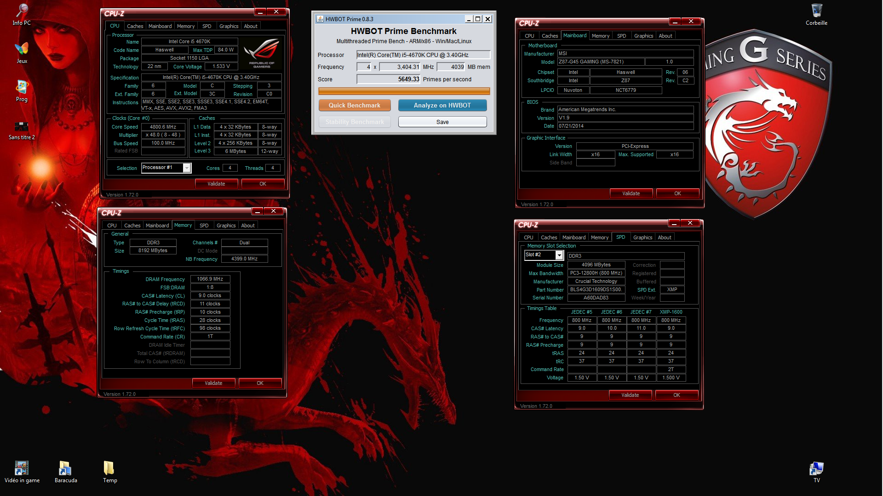
Task: Maximize the HWBOT Prime window
Action: coord(478,19)
